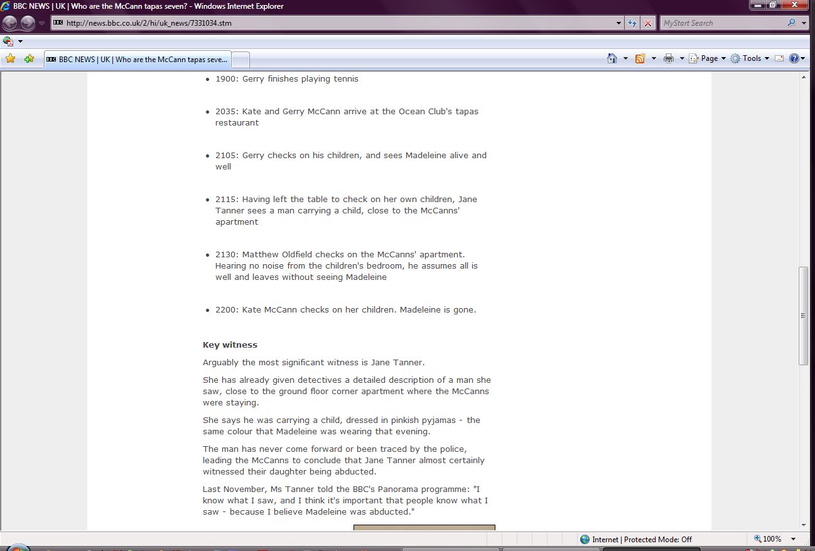The width and height of the screenshot is (815, 551).
Task: Click the browser Back arrow button
Action: coord(10,23)
